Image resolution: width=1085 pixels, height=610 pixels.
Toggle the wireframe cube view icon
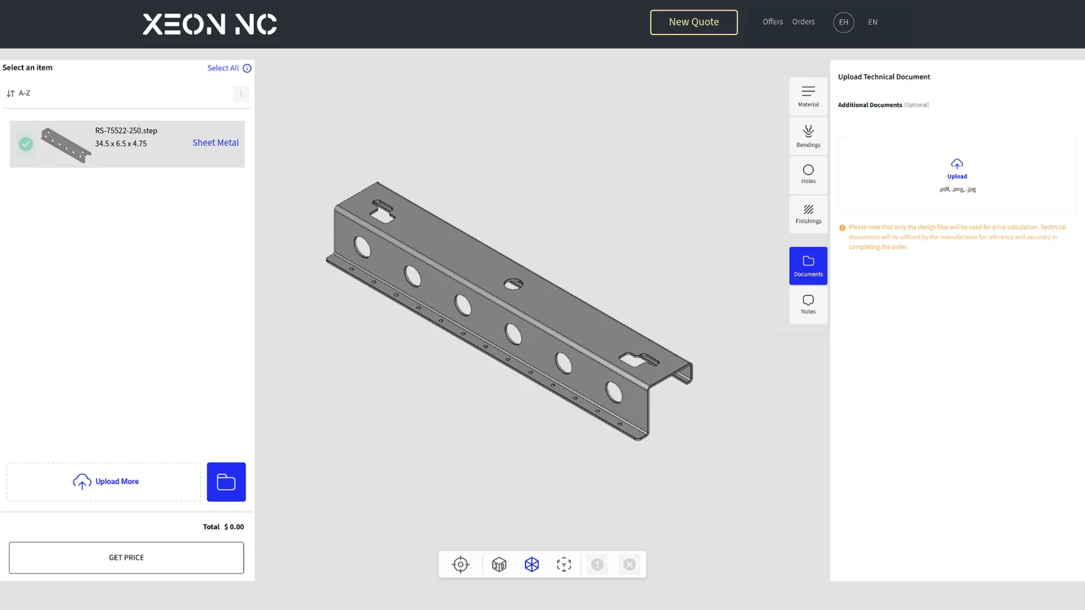(x=532, y=565)
